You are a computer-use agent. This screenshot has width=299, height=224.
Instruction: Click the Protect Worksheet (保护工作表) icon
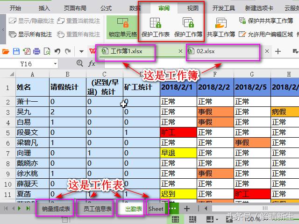[x=155, y=23]
